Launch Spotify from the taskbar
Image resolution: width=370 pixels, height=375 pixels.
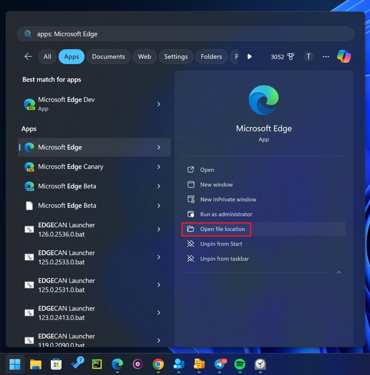click(240, 364)
